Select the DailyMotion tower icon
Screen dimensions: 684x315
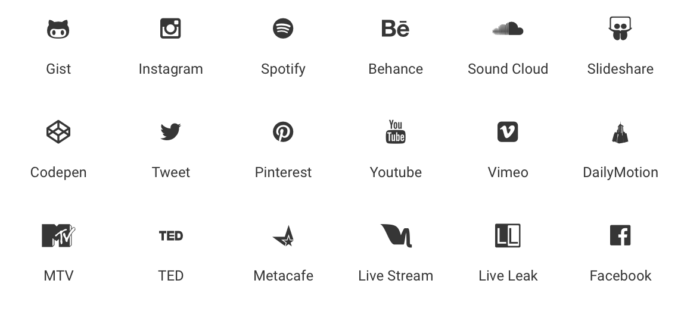[620, 133]
